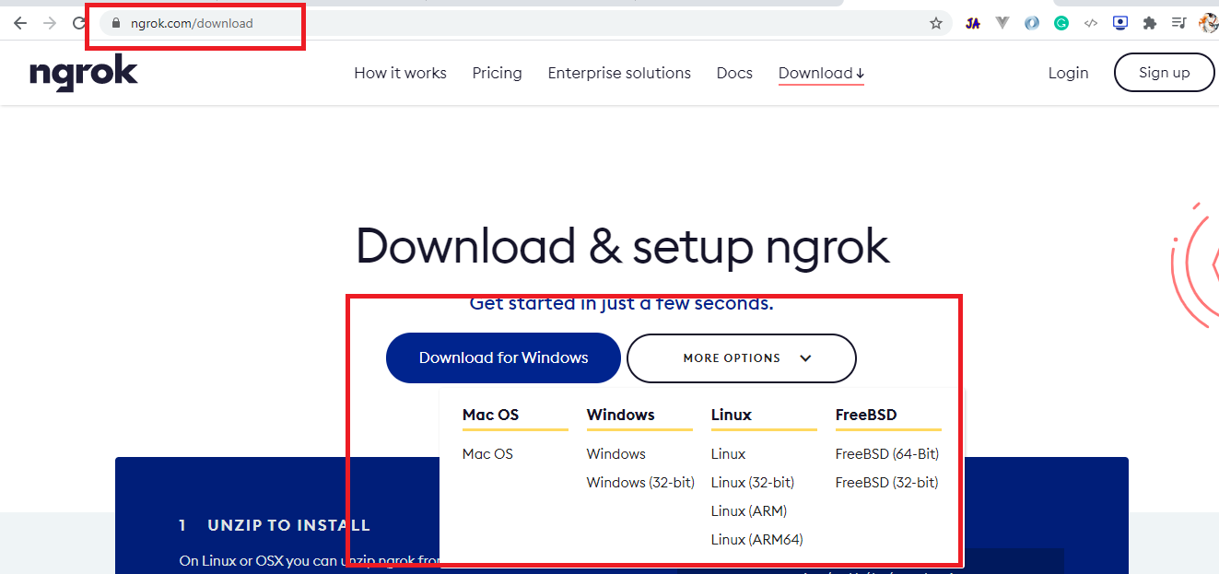Collapse the MORE OPTIONS dropdown
Viewport: 1219px width, 574px height.
click(x=742, y=357)
